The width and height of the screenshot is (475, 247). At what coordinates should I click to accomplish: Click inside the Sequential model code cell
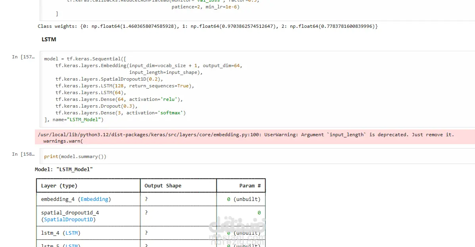257,89
